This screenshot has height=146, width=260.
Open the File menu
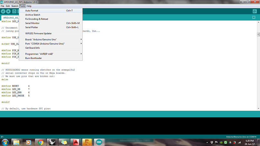[3, 6]
